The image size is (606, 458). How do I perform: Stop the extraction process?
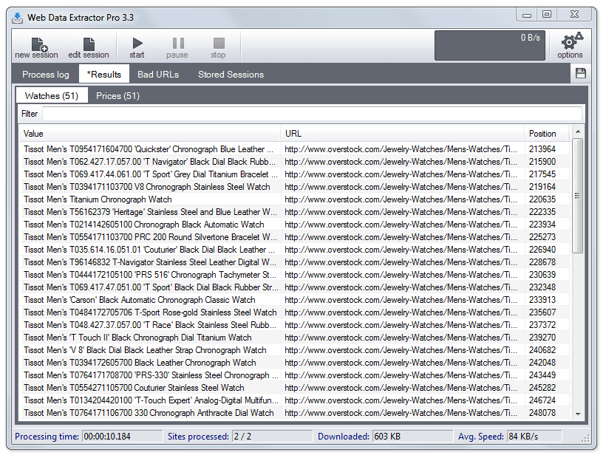point(218,46)
